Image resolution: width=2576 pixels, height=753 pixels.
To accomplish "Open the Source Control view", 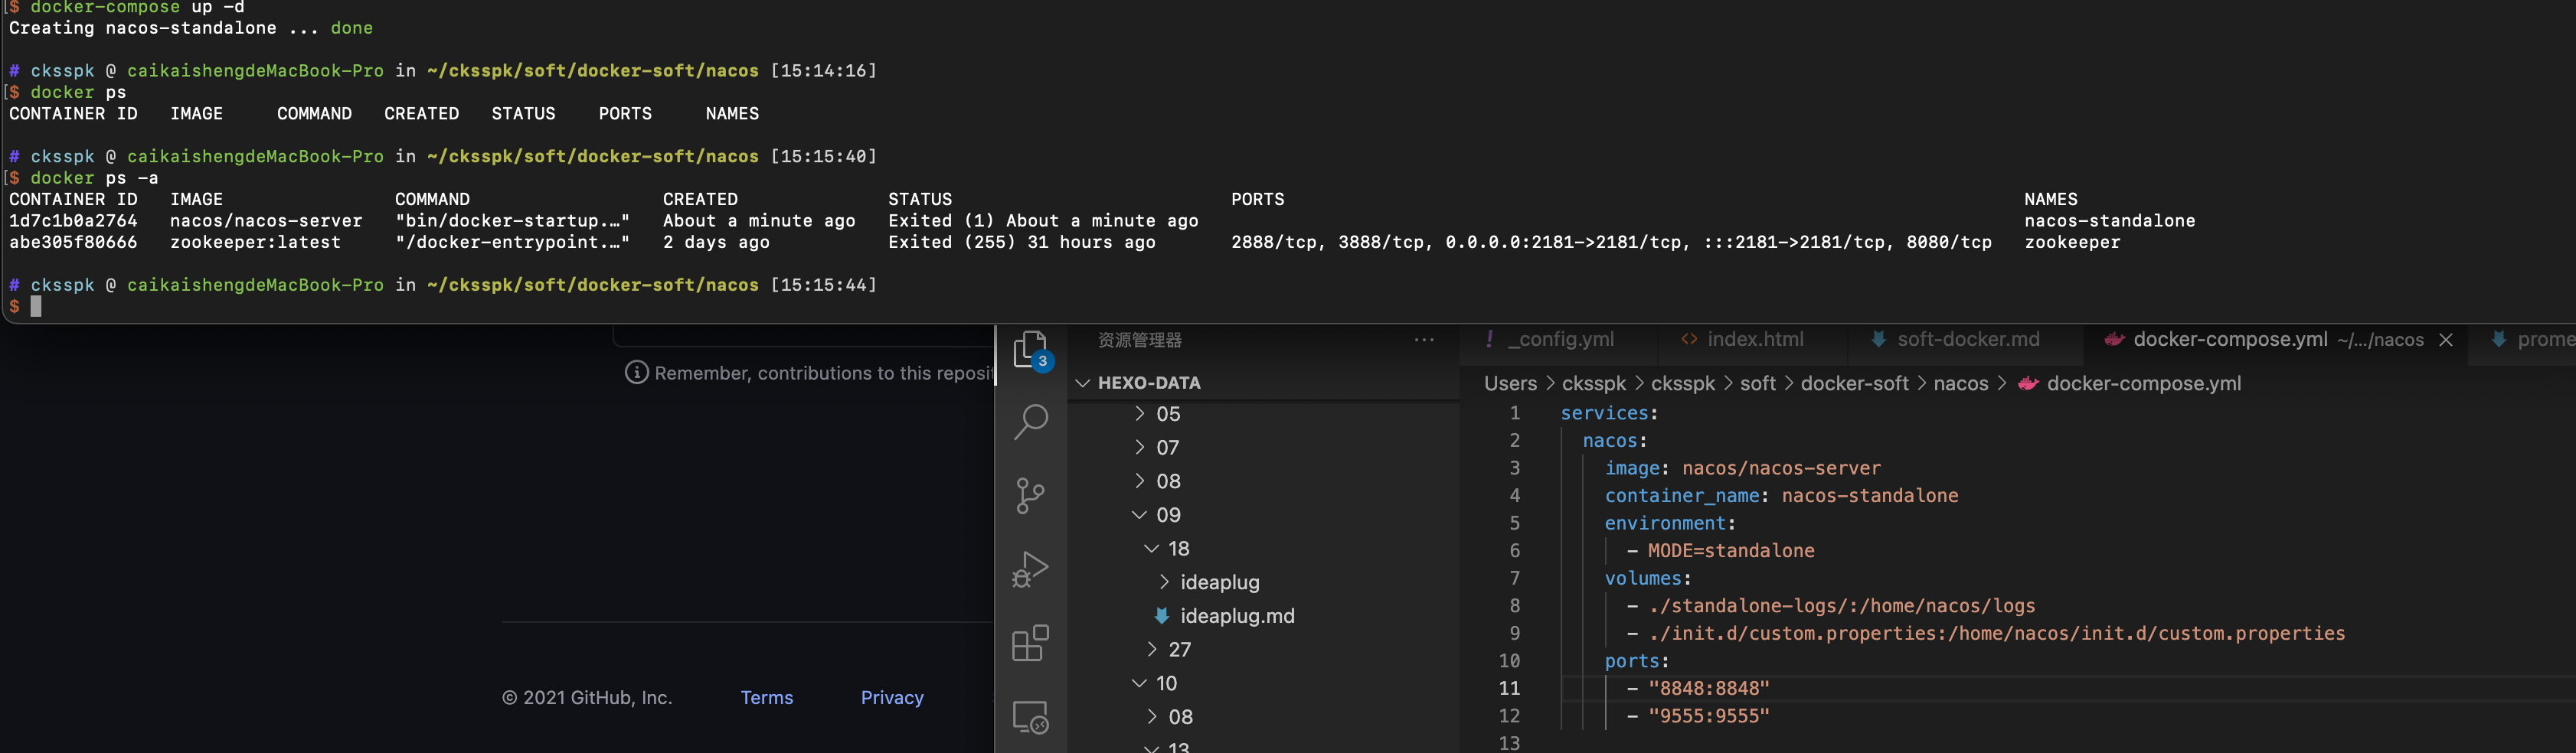I will pyautogui.click(x=1030, y=495).
